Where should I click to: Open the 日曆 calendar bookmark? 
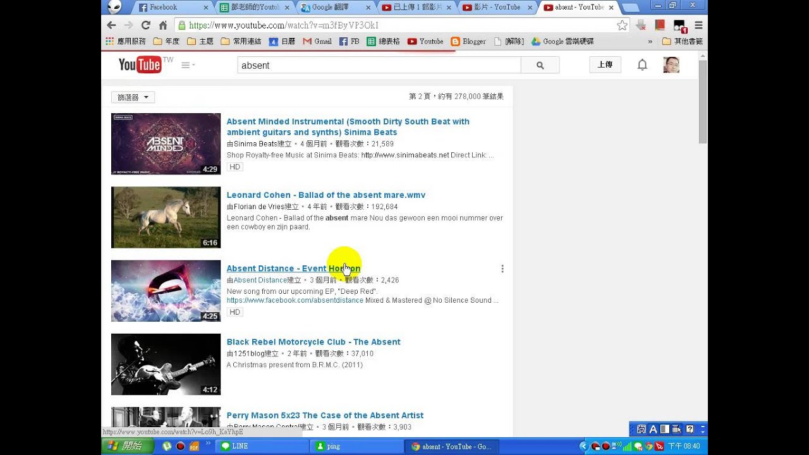282,41
